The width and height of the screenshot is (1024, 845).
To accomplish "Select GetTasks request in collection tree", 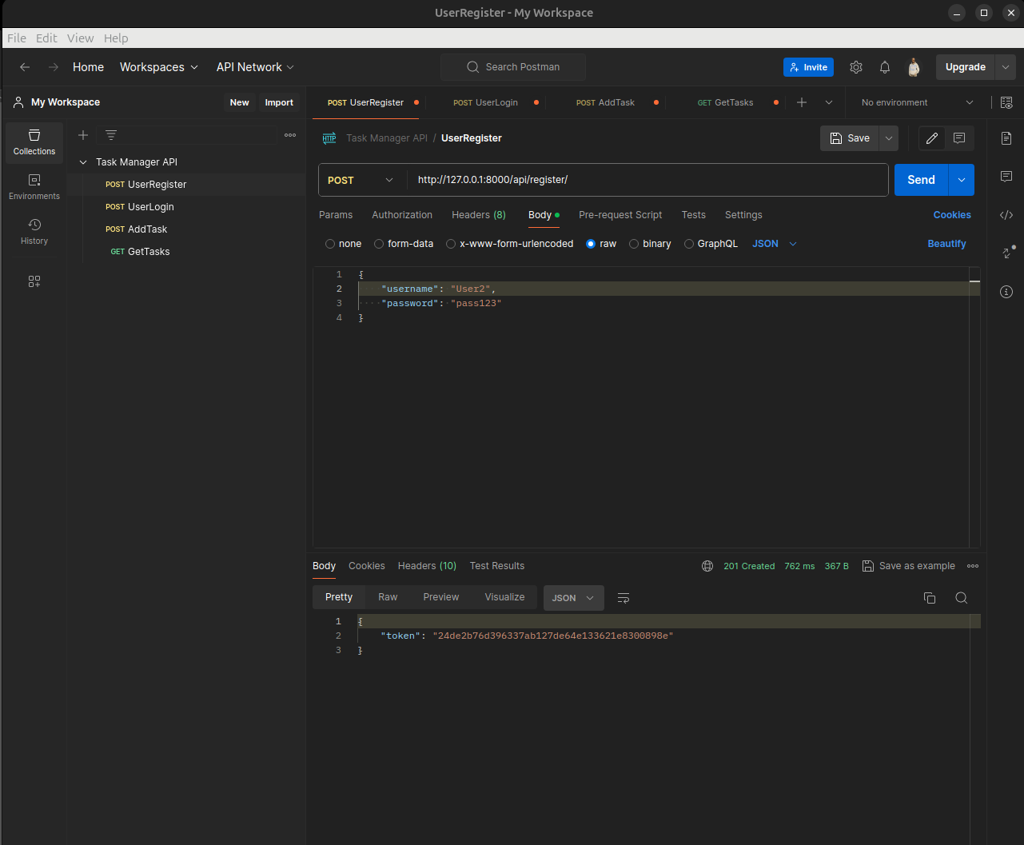I will click(x=149, y=252).
